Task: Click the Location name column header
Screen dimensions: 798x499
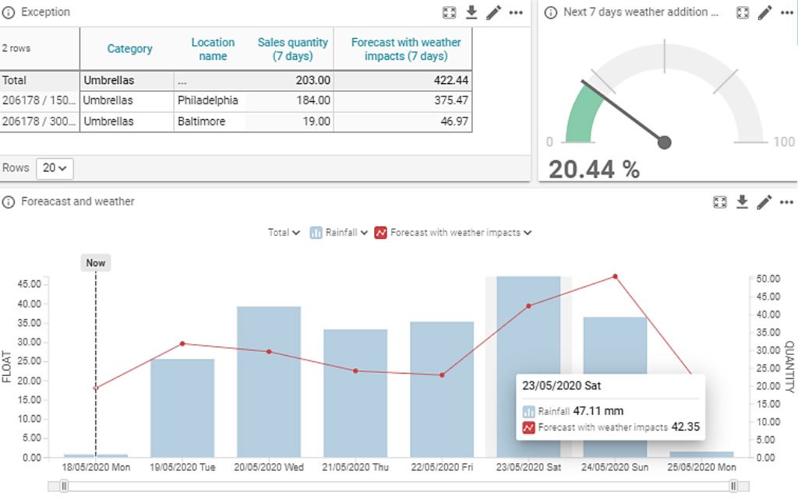Action: tap(213, 48)
